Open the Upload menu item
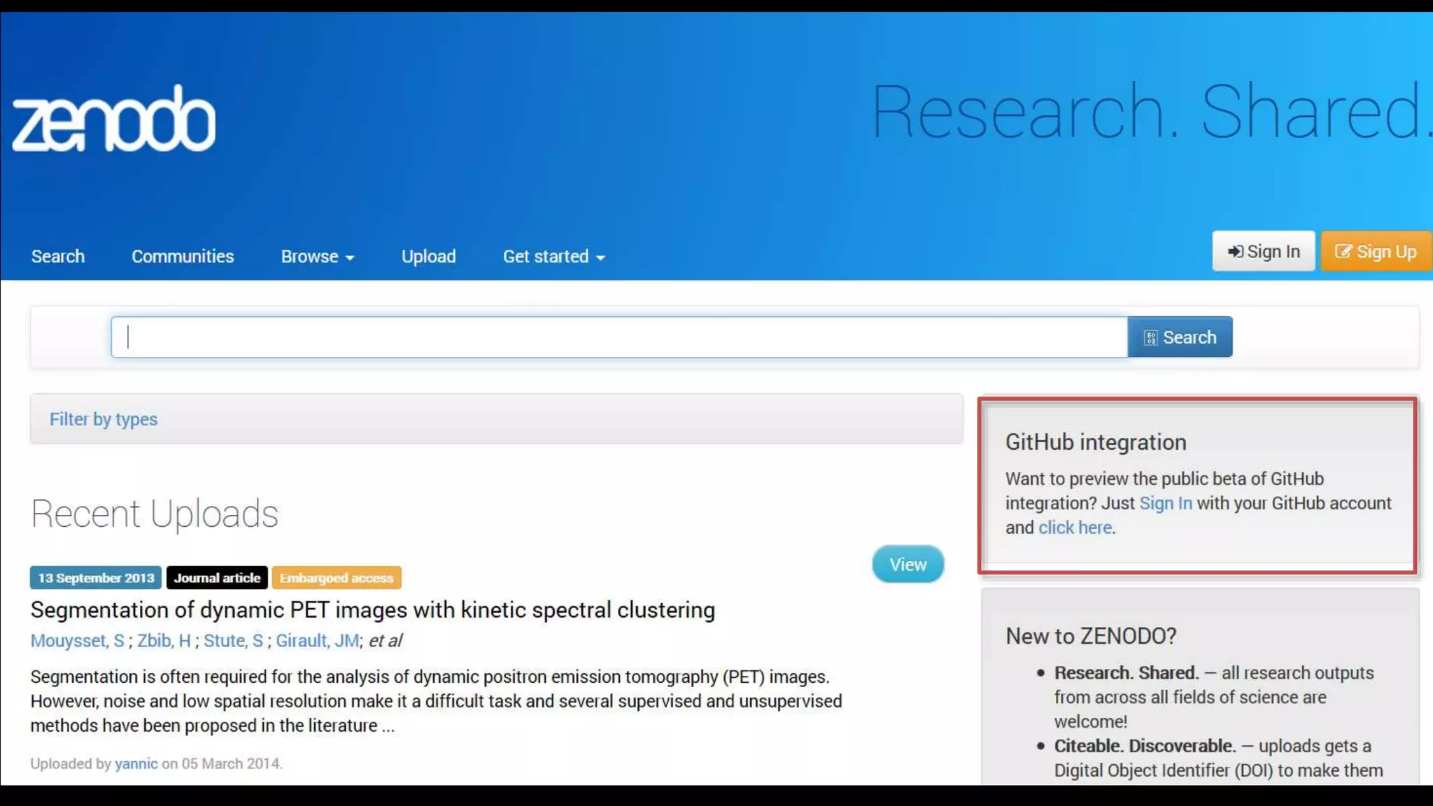The height and width of the screenshot is (806, 1433). pyautogui.click(x=428, y=256)
